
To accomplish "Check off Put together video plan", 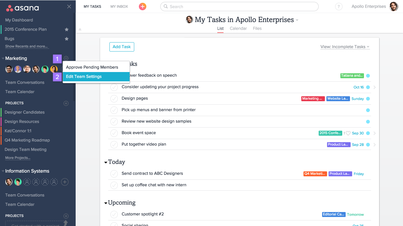I will 114,145.
